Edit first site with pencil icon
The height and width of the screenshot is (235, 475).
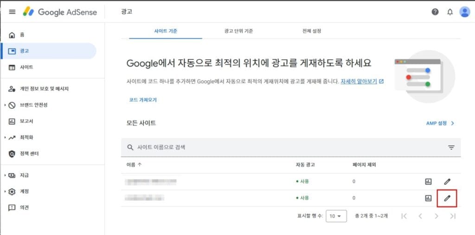click(x=447, y=182)
